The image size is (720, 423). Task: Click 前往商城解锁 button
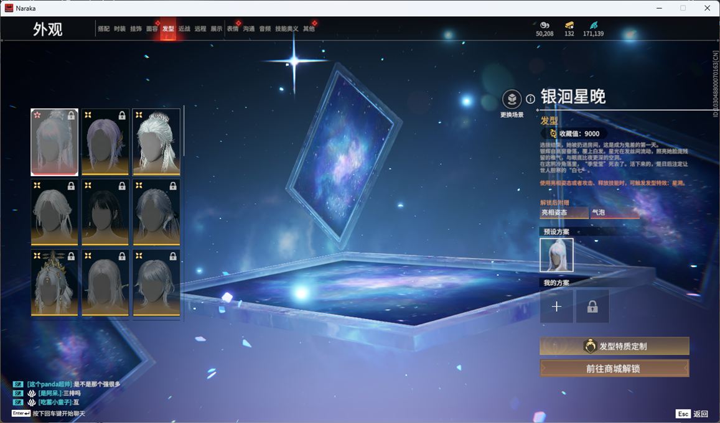click(614, 368)
